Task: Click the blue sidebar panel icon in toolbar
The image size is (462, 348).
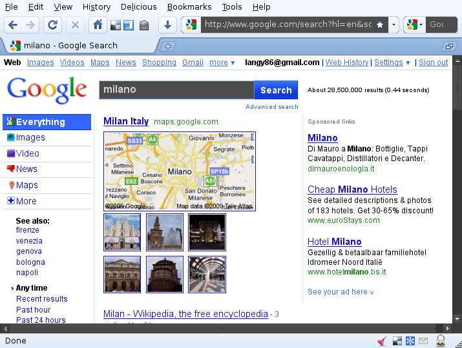Action: click(129, 25)
